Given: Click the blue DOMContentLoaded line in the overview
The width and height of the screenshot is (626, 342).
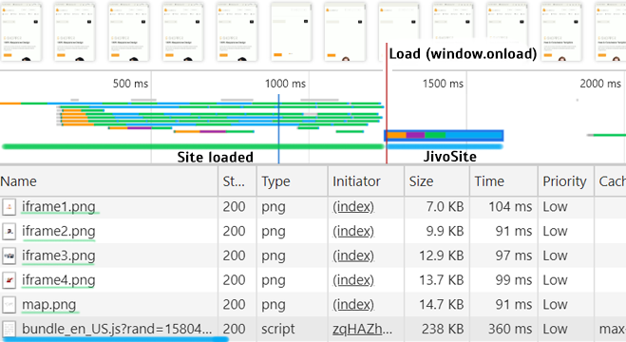Looking at the screenshot, I should pyautogui.click(x=278, y=128).
